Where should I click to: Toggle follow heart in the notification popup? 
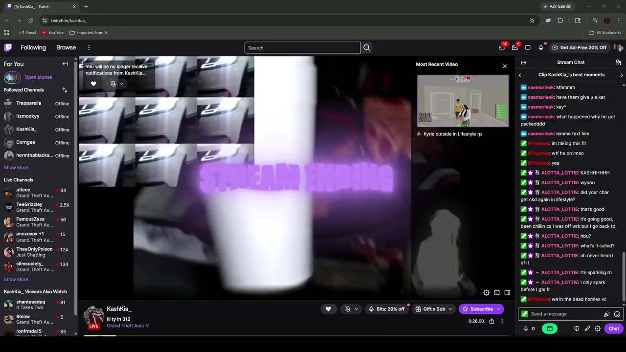[x=93, y=84]
